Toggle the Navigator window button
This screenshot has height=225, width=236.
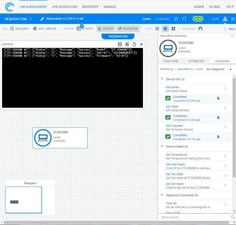click(128, 29)
